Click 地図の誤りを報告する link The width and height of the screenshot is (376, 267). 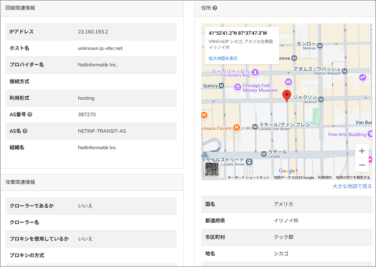[353, 178]
